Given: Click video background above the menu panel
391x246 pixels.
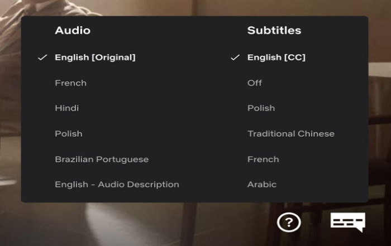Looking at the screenshot, I should point(195,7).
